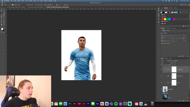Create new group folder in Layers panel
This screenshot has width=190, height=107.
click(184, 101)
